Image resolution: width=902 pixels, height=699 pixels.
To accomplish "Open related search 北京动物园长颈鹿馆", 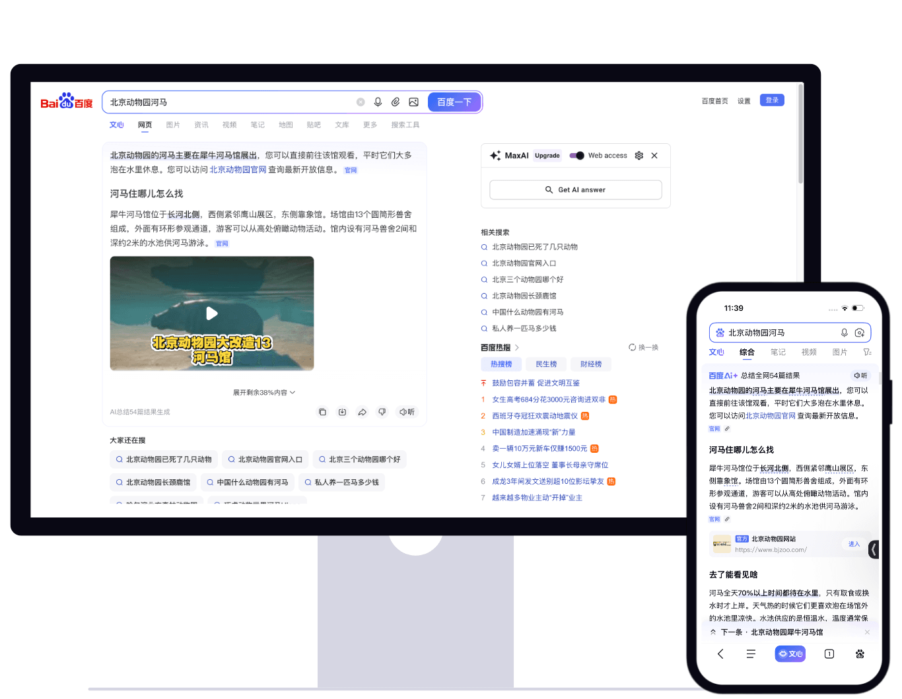I will coord(524,296).
